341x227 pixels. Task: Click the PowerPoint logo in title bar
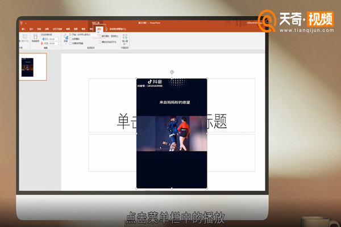click(21, 22)
